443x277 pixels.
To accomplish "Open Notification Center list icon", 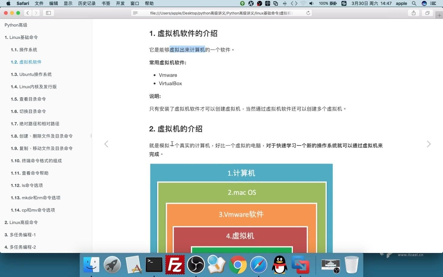I will tap(433, 3).
